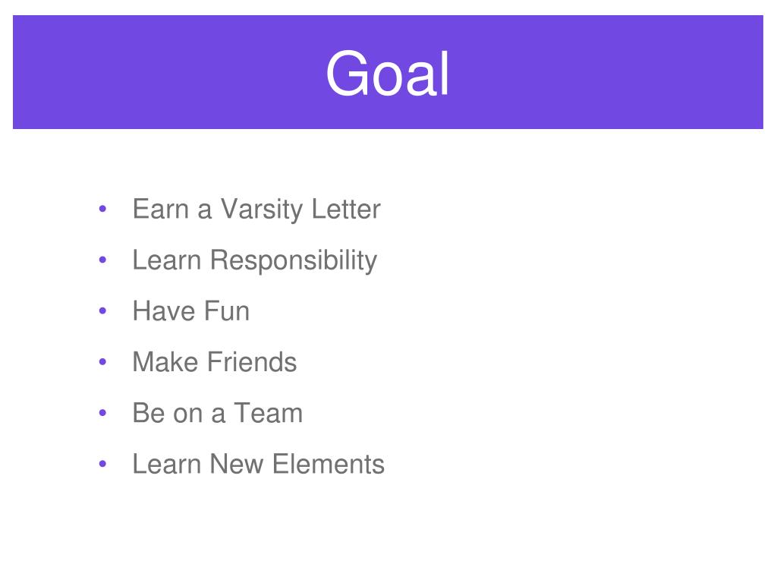Click the "Earn a Varsity Letter" line
This screenshot has height=583, width=777.
pos(256,210)
